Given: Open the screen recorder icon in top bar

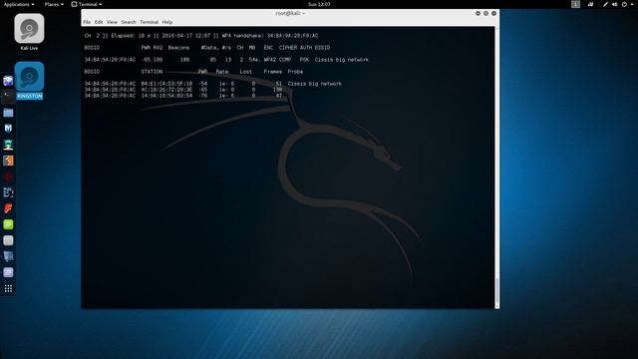Looking at the screenshot, I should pos(591,4).
